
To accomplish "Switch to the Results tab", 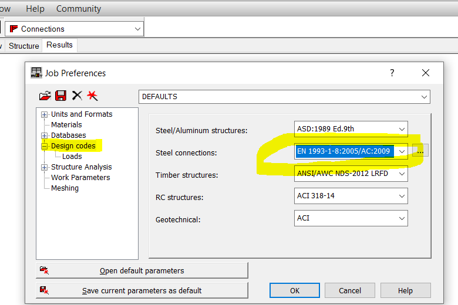I will [x=59, y=45].
